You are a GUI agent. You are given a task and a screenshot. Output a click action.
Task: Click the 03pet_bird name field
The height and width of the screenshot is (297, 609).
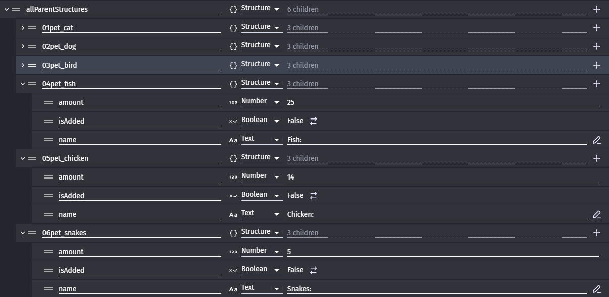click(132, 65)
